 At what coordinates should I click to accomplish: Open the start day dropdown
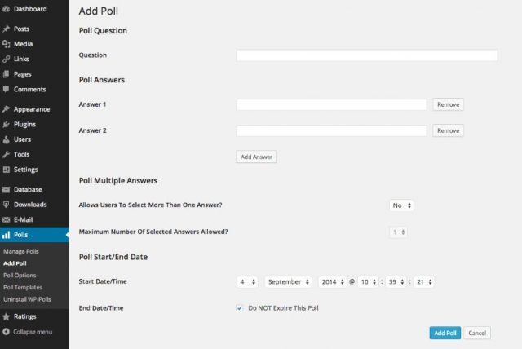pyautogui.click(x=247, y=282)
